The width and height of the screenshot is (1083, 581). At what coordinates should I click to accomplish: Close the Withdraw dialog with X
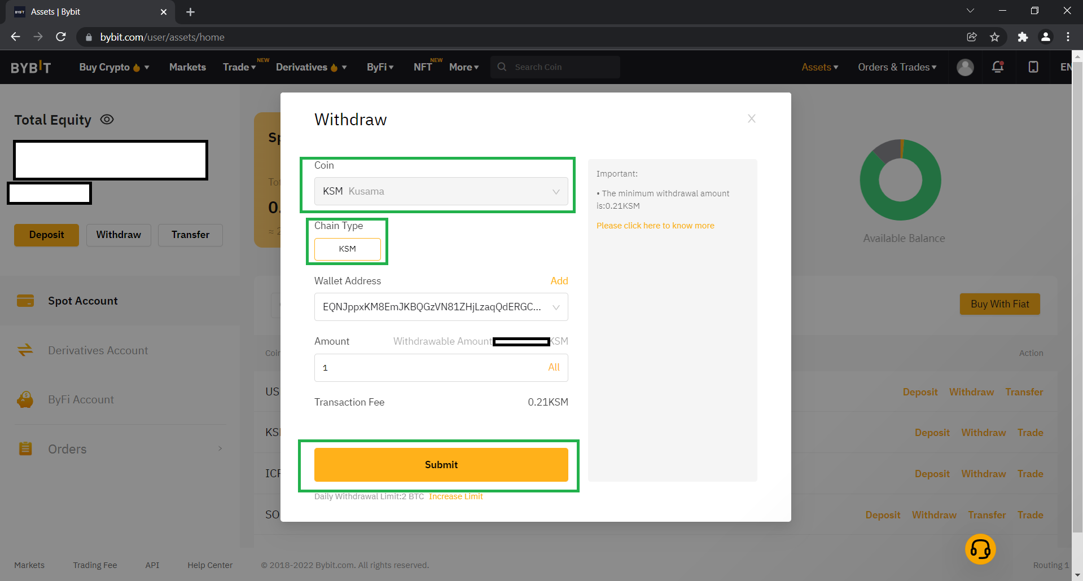751,118
